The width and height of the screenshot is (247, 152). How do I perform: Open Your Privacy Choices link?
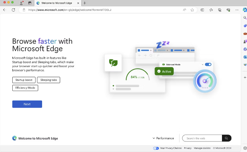tap(171, 148)
